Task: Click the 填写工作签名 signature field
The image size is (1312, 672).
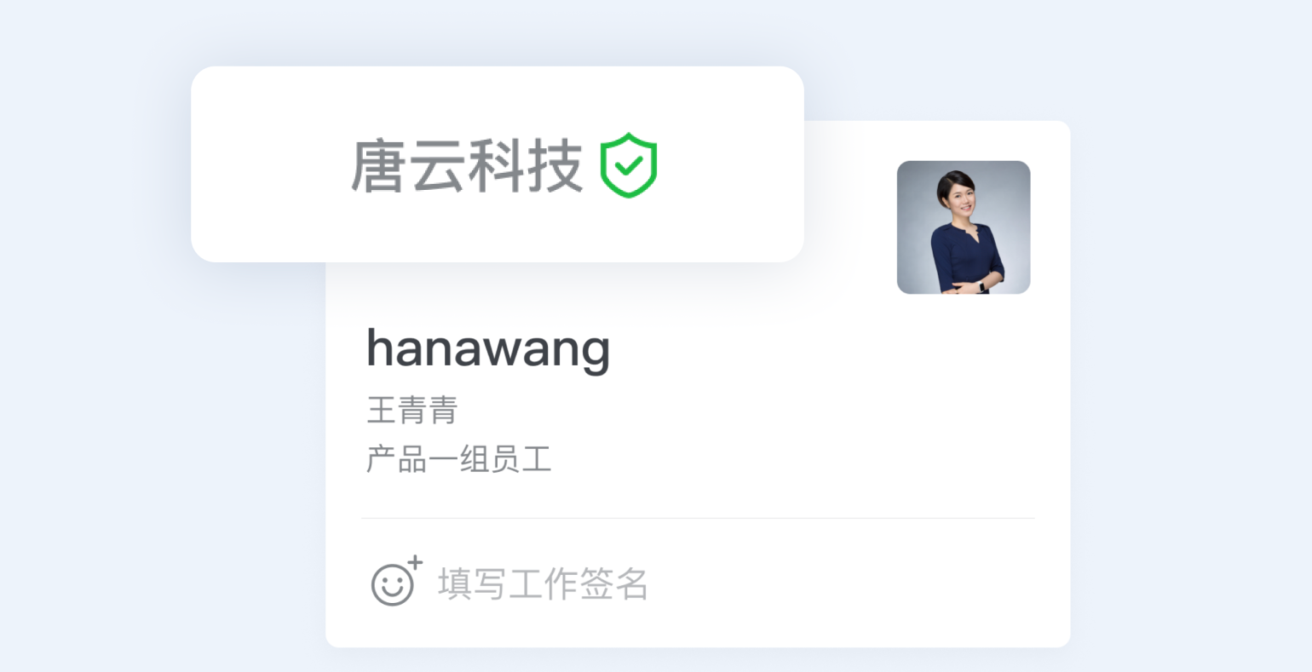Action: pyautogui.click(x=544, y=584)
